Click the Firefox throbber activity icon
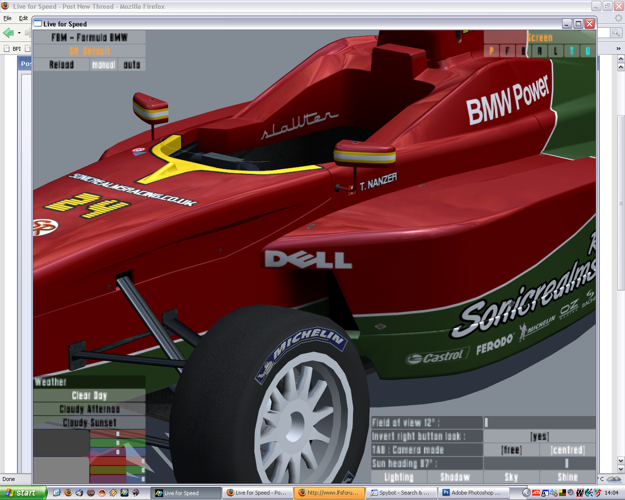This screenshot has height=500, width=625. (x=619, y=18)
